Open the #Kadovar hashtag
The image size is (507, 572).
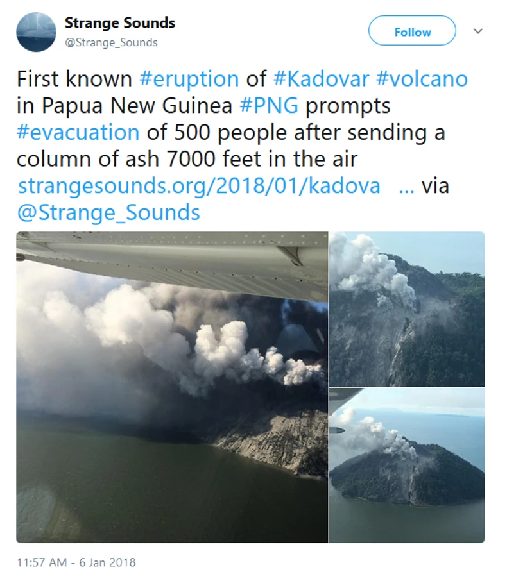(322, 79)
